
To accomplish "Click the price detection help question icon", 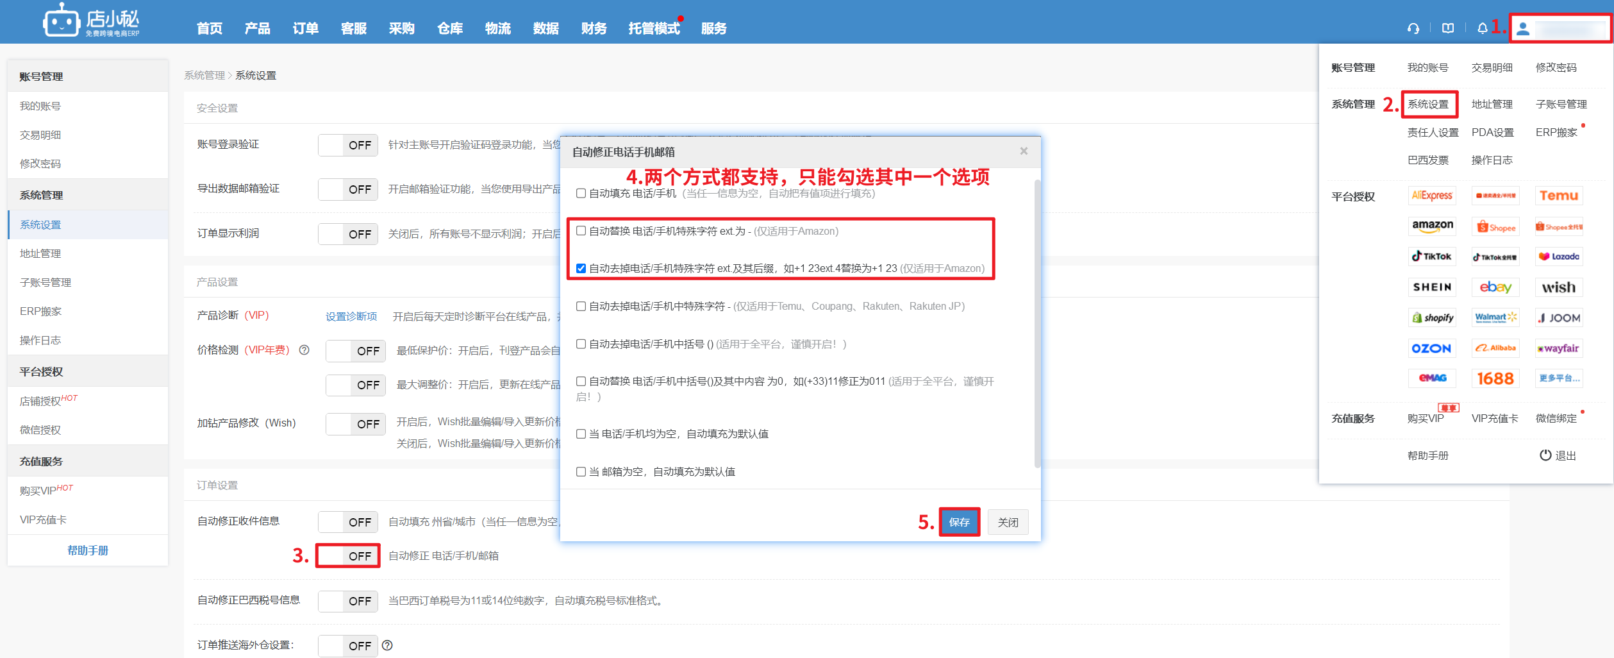I will click(x=304, y=350).
